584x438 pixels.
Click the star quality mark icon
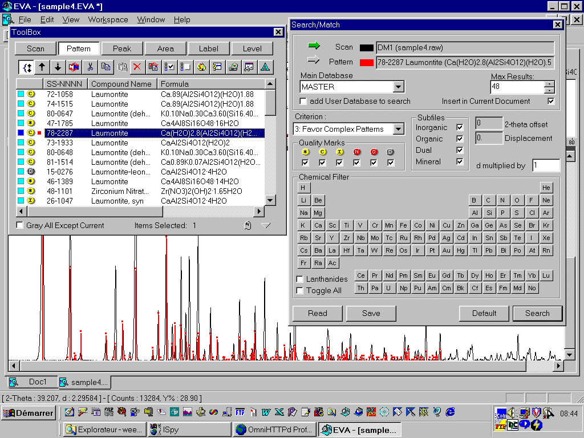click(306, 152)
